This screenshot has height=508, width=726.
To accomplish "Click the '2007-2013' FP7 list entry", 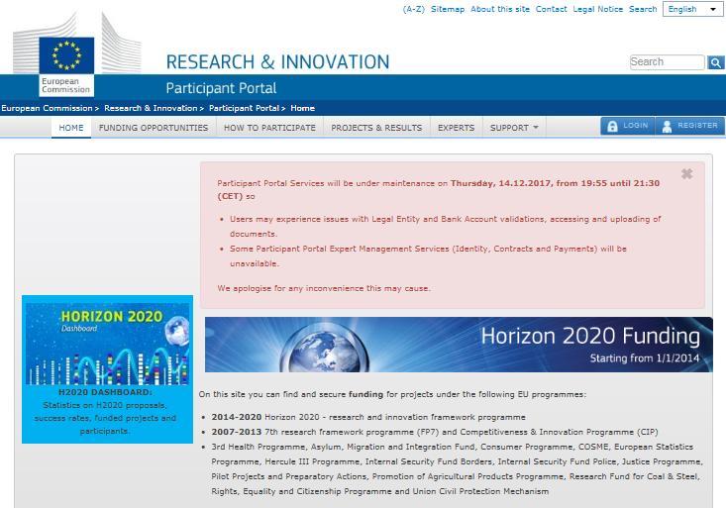I will 435,432.
